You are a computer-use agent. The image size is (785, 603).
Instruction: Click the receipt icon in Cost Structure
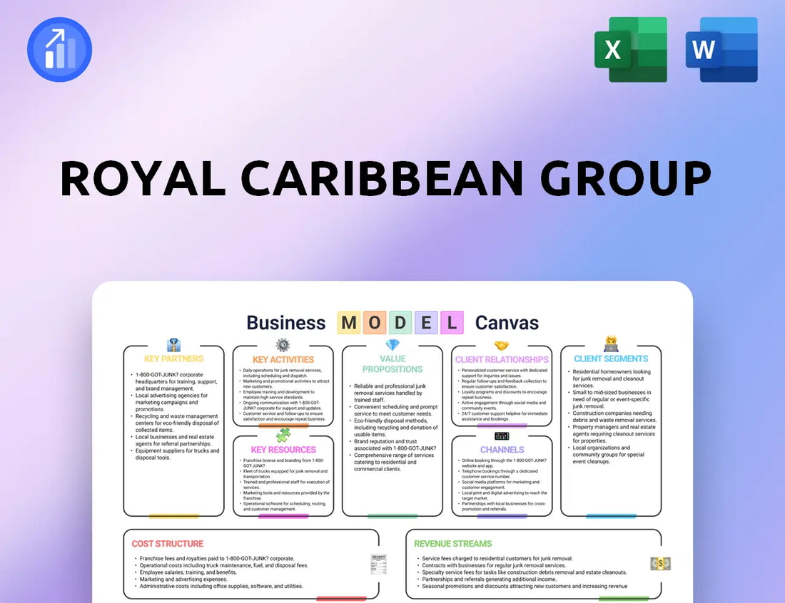378,564
